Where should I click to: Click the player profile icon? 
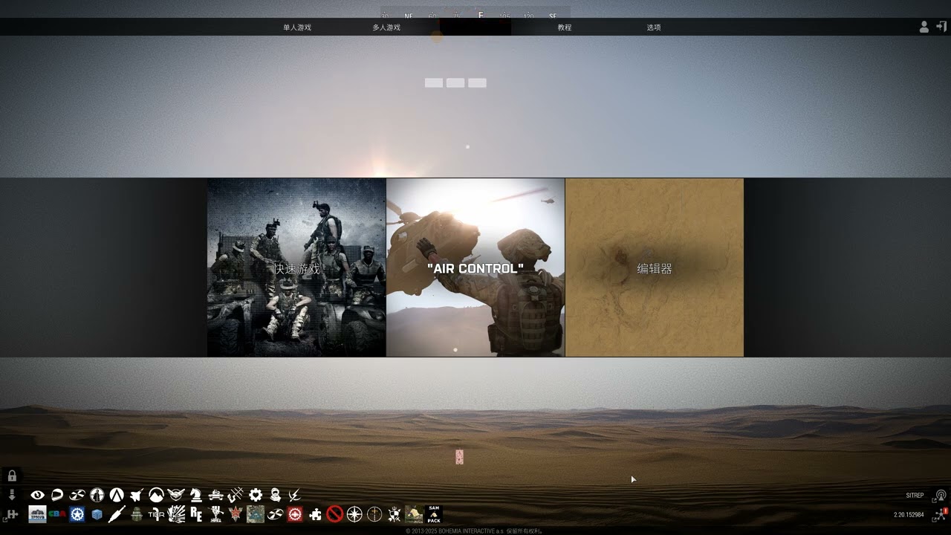(924, 27)
